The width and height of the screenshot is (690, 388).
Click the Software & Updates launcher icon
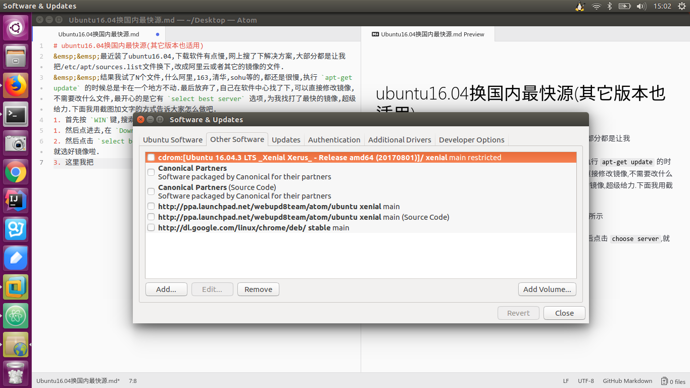[16, 345]
